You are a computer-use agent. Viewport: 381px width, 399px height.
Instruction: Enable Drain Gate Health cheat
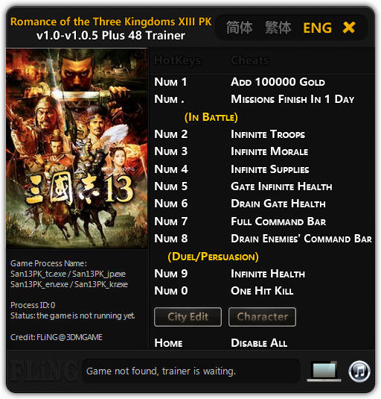pos(278,204)
